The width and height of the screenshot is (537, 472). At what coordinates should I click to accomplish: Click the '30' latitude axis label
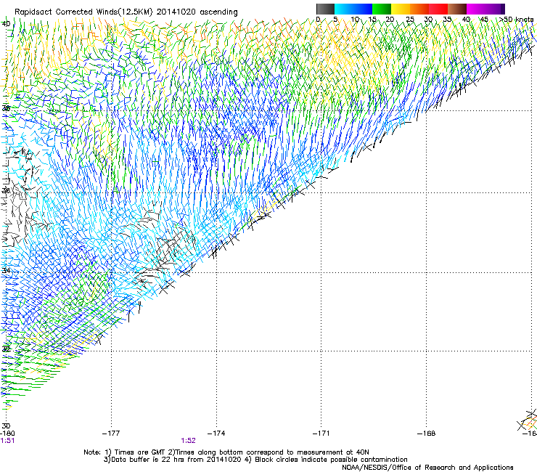pos(6,426)
